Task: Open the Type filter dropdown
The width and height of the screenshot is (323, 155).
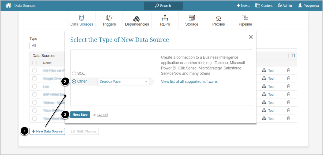Action: coord(47,45)
